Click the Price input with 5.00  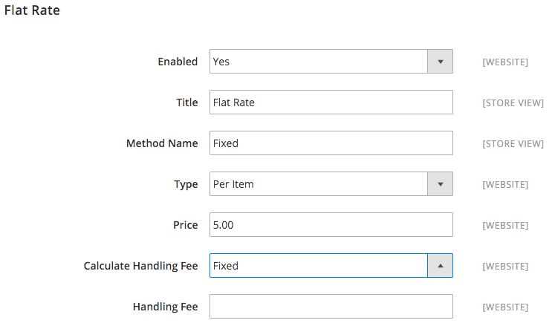pos(331,225)
